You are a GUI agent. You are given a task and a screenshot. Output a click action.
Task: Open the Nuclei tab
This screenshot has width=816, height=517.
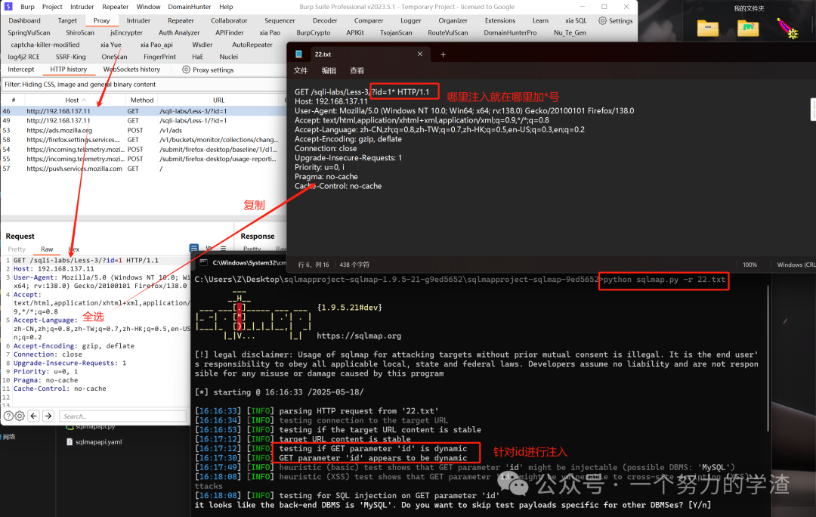[x=228, y=56]
